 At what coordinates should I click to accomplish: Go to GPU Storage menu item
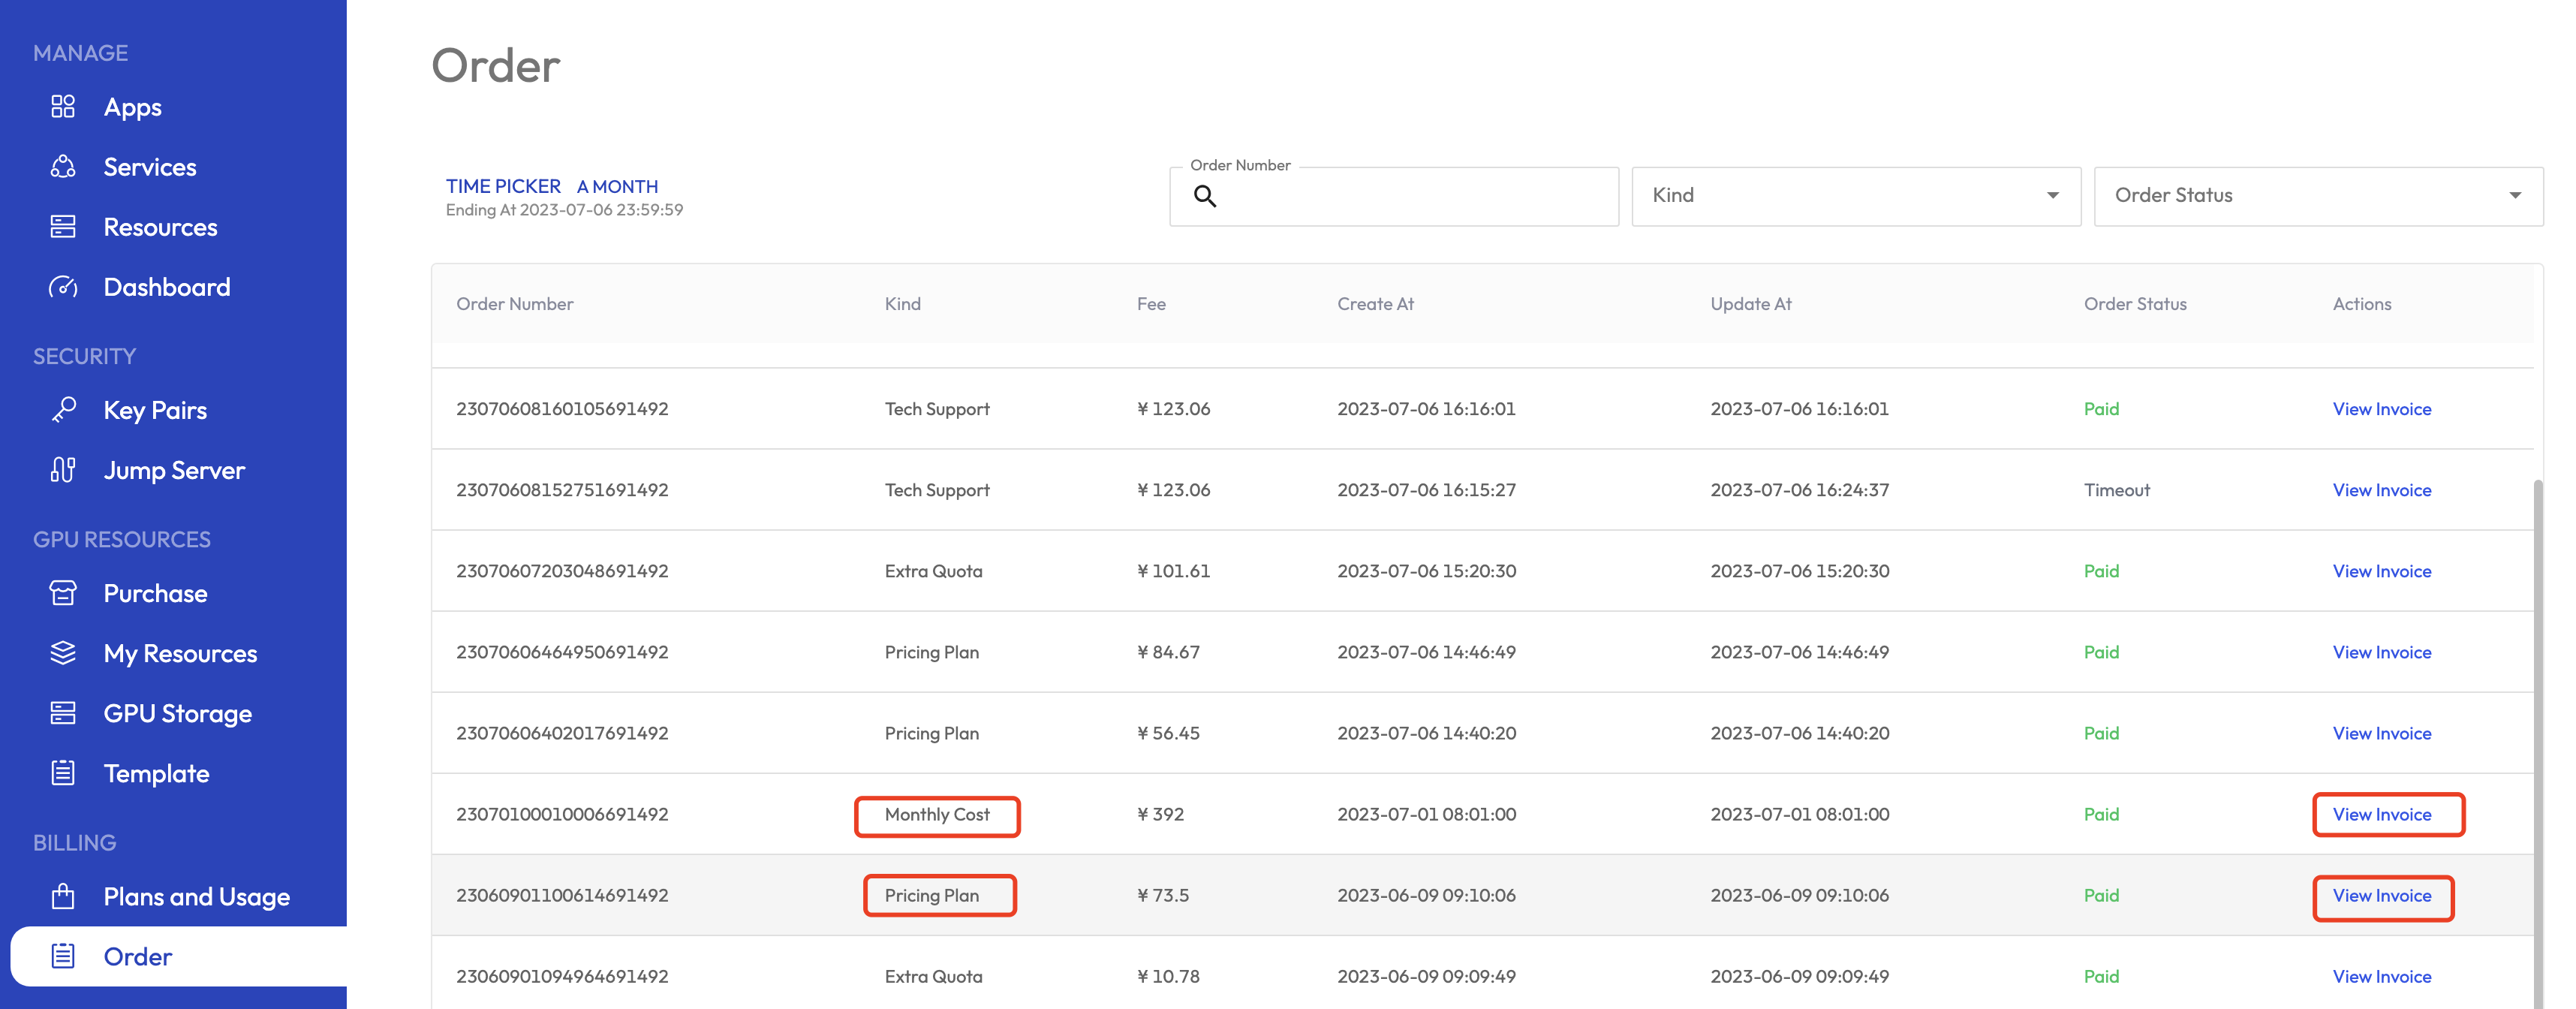click(177, 713)
